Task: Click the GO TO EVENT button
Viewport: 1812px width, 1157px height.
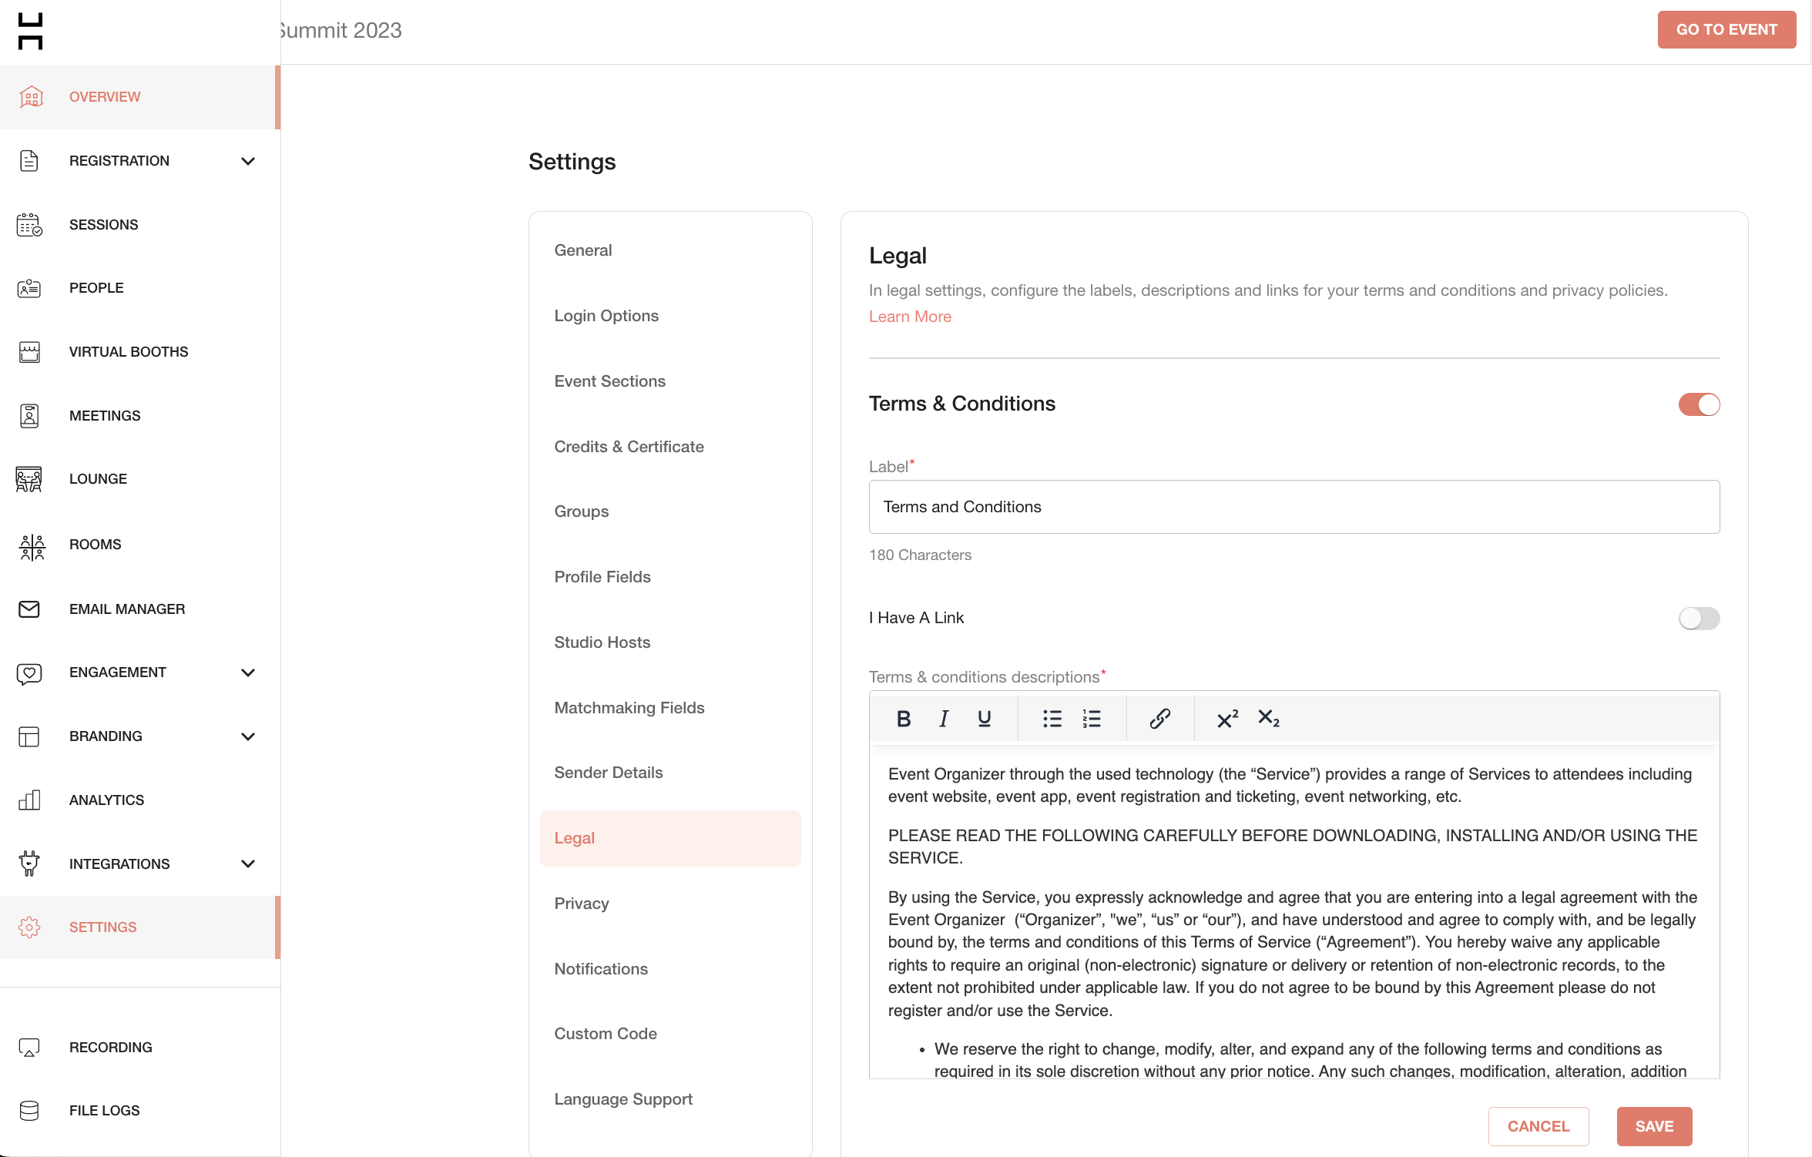Action: coord(1726,29)
